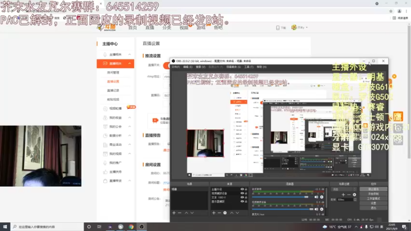Viewport: 411px width, 231px height.
Task: Open 查看(V) menu in OBS
Action: [x=200, y=67]
